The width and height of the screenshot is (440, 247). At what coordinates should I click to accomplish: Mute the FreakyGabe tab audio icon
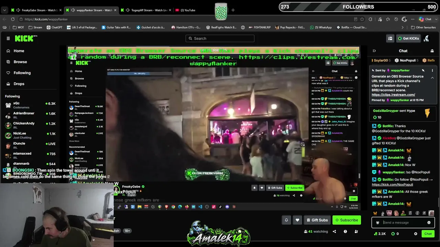pyautogui.click(x=18, y=10)
